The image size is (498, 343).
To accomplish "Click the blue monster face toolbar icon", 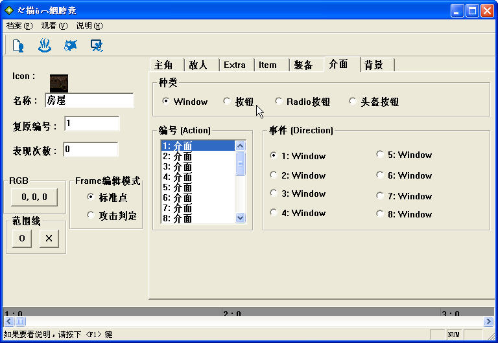I will pyautogui.click(x=71, y=46).
